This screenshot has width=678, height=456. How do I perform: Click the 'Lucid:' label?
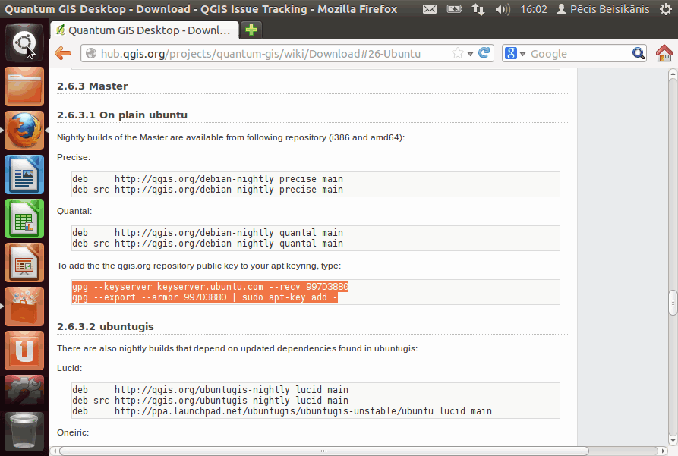pos(70,368)
